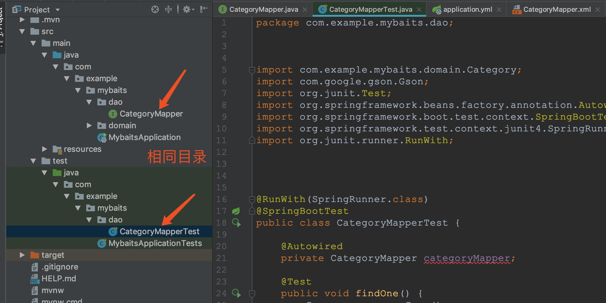This screenshot has height=303, width=606.
Task: Click the @SpringBootTest annotation in editor
Action: click(302, 211)
